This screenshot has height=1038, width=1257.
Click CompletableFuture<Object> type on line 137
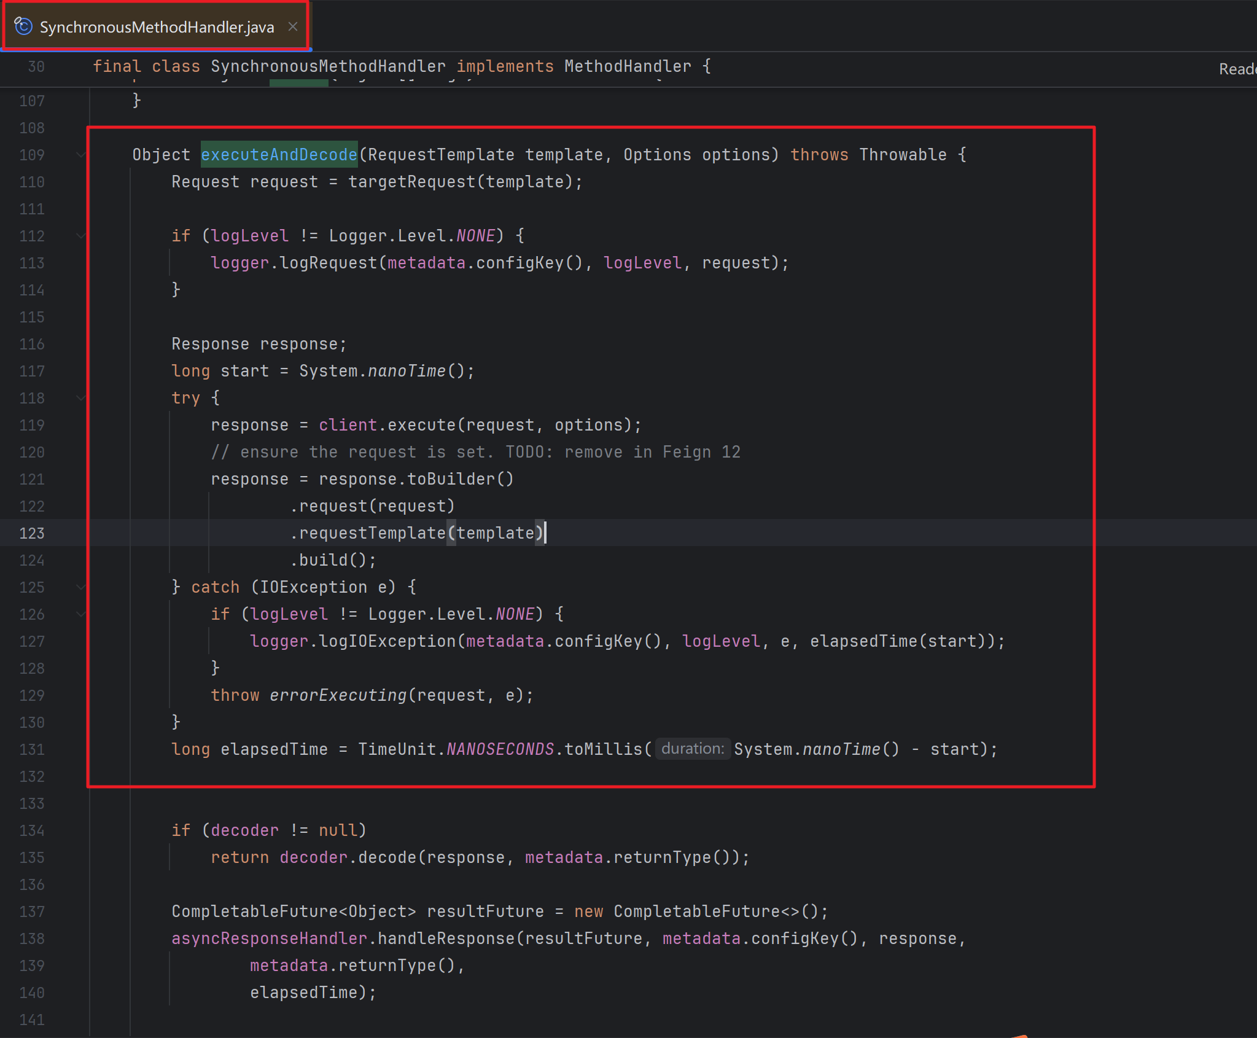[294, 911]
